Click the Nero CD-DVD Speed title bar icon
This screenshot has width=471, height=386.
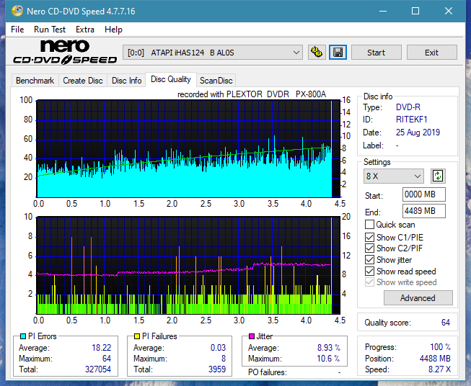coord(17,11)
